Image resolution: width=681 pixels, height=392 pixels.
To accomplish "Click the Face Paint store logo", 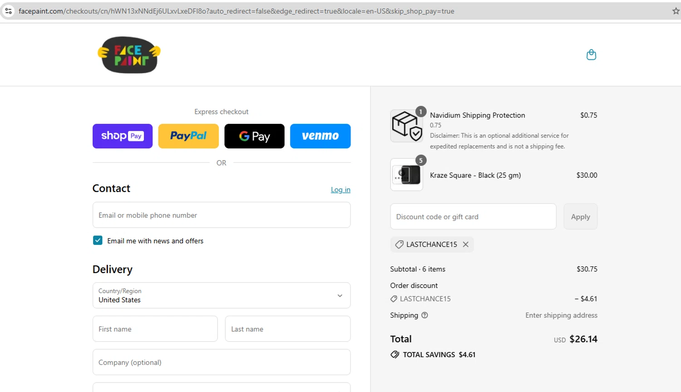I will pyautogui.click(x=129, y=55).
